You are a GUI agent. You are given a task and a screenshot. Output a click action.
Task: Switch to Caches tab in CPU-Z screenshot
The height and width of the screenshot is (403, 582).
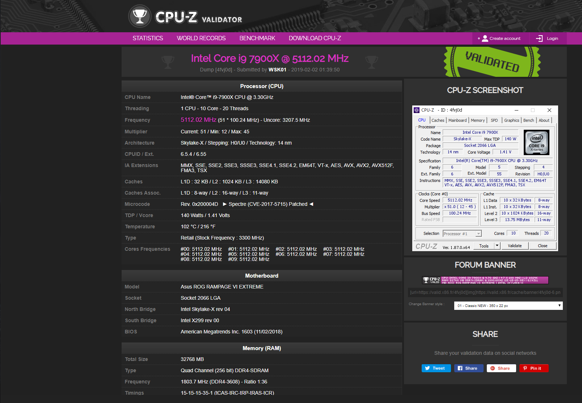438,120
